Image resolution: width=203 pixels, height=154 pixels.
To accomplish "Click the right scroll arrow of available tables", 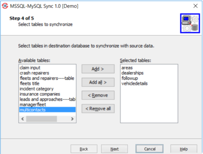I will tap(72, 119).
